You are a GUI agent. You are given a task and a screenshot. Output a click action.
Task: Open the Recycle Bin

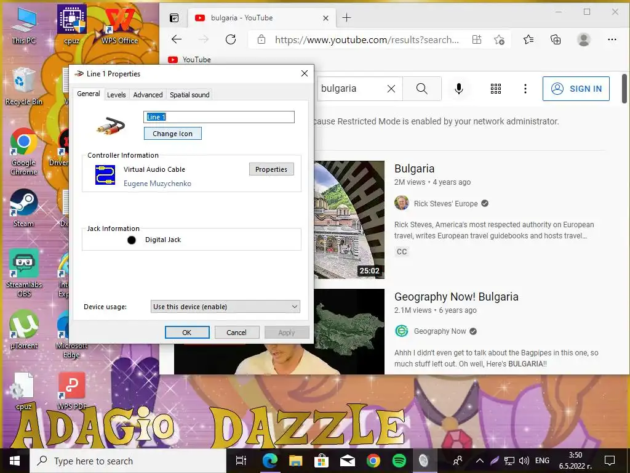[x=24, y=86]
